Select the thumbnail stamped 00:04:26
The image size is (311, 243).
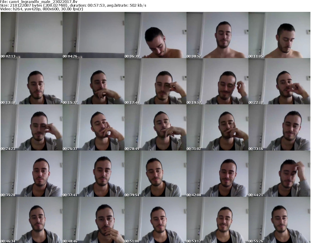[x=94, y=35]
